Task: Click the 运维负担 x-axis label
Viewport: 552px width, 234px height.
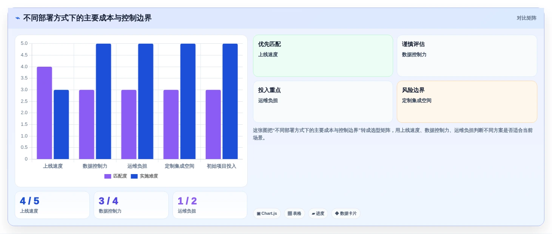Action: [x=137, y=166]
